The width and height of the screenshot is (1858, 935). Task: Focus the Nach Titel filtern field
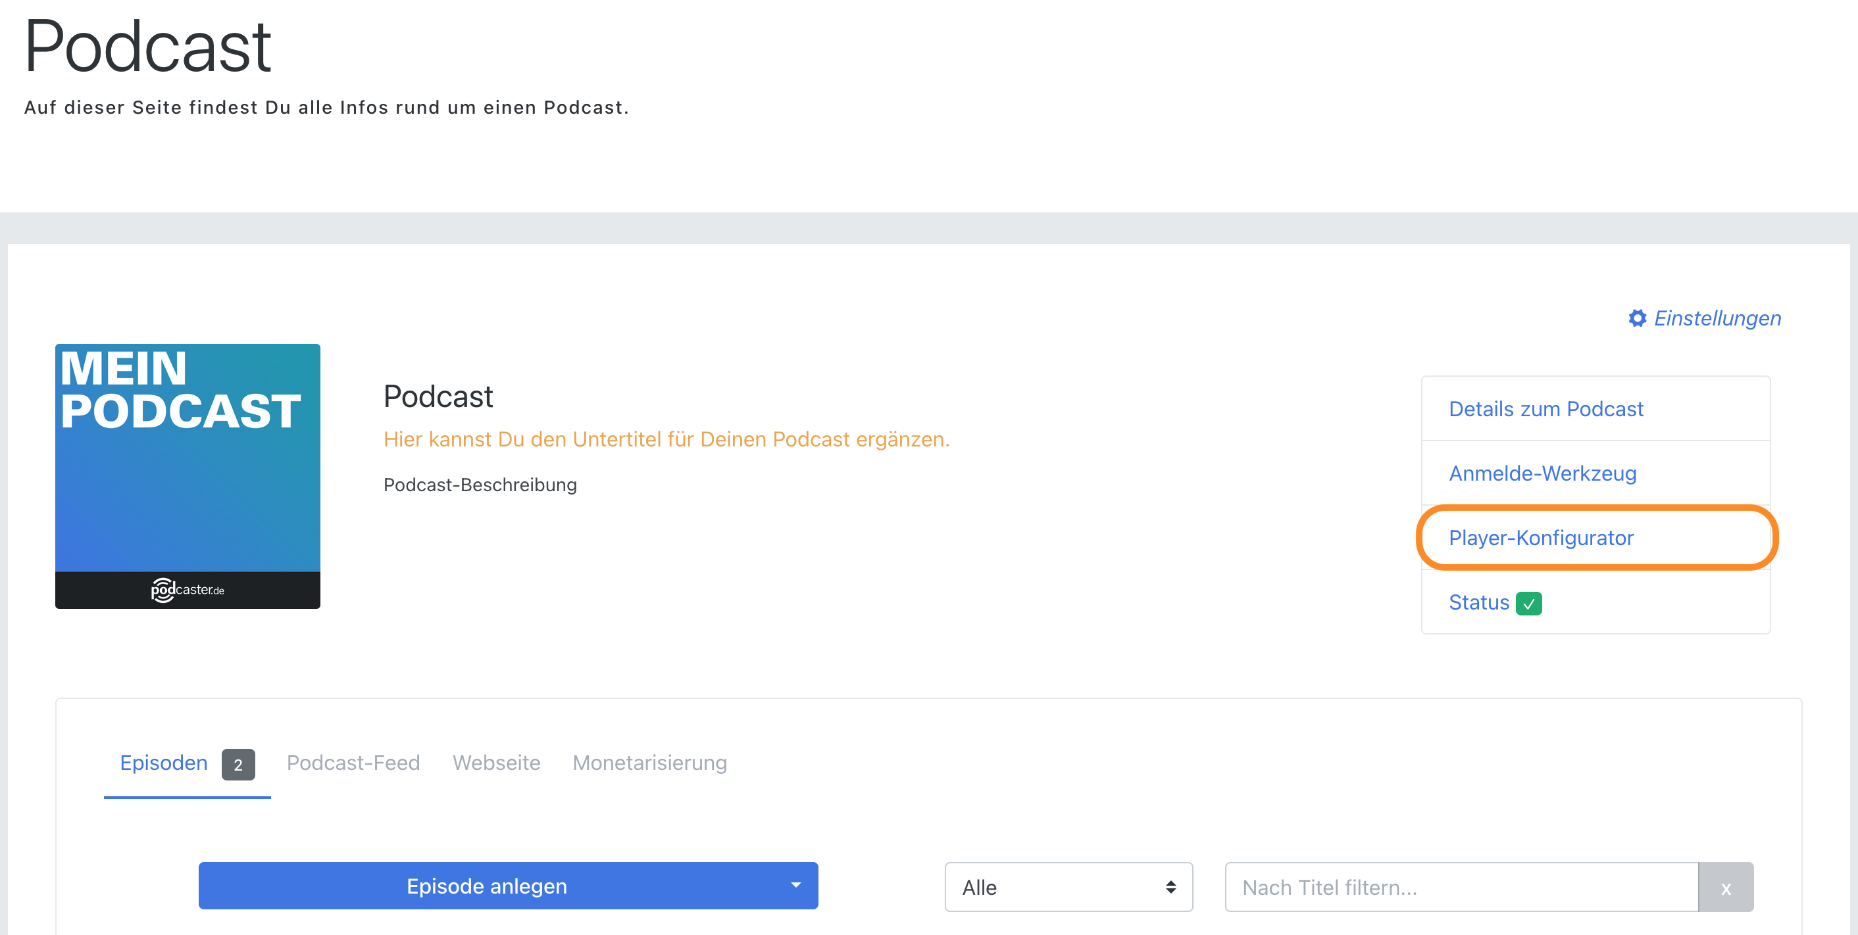[x=1461, y=888]
